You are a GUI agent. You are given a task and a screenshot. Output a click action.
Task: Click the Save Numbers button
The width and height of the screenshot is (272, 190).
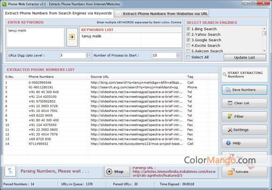(244, 90)
